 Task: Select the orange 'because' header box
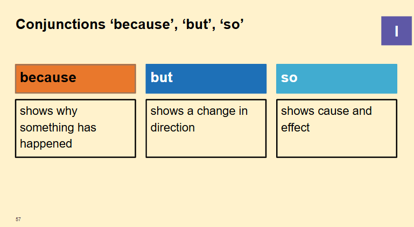(x=75, y=79)
